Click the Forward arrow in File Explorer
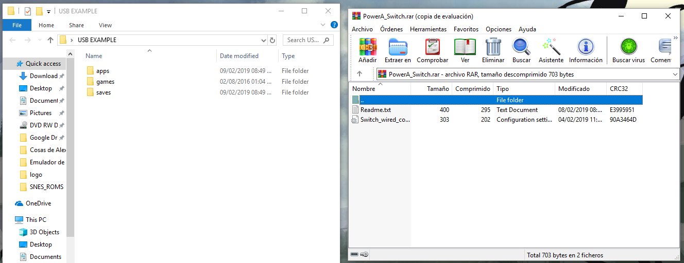The height and width of the screenshot is (263, 684). [x=27, y=40]
